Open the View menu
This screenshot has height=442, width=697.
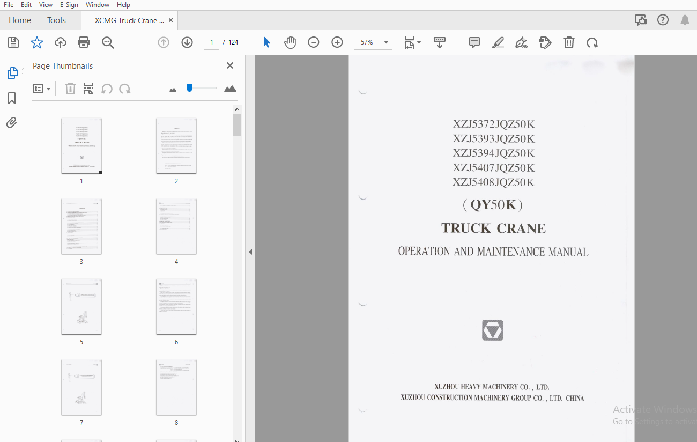[46, 5]
